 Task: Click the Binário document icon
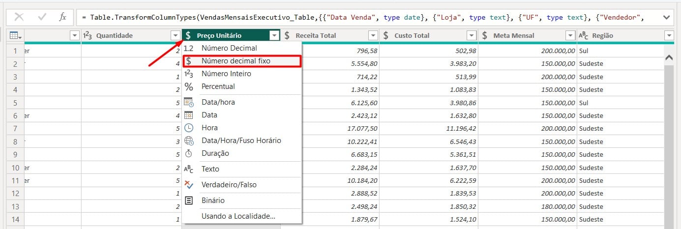coord(189,200)
